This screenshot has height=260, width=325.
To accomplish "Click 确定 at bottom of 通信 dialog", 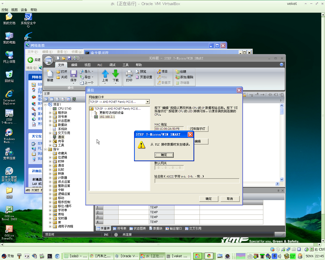I will tap(208, 199).
